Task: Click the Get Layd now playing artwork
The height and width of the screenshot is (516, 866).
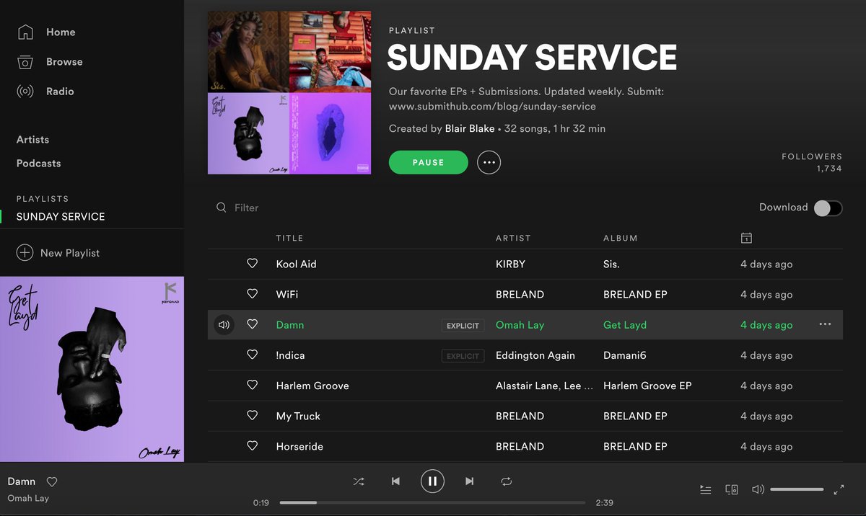Action: (x=92, y=369)
